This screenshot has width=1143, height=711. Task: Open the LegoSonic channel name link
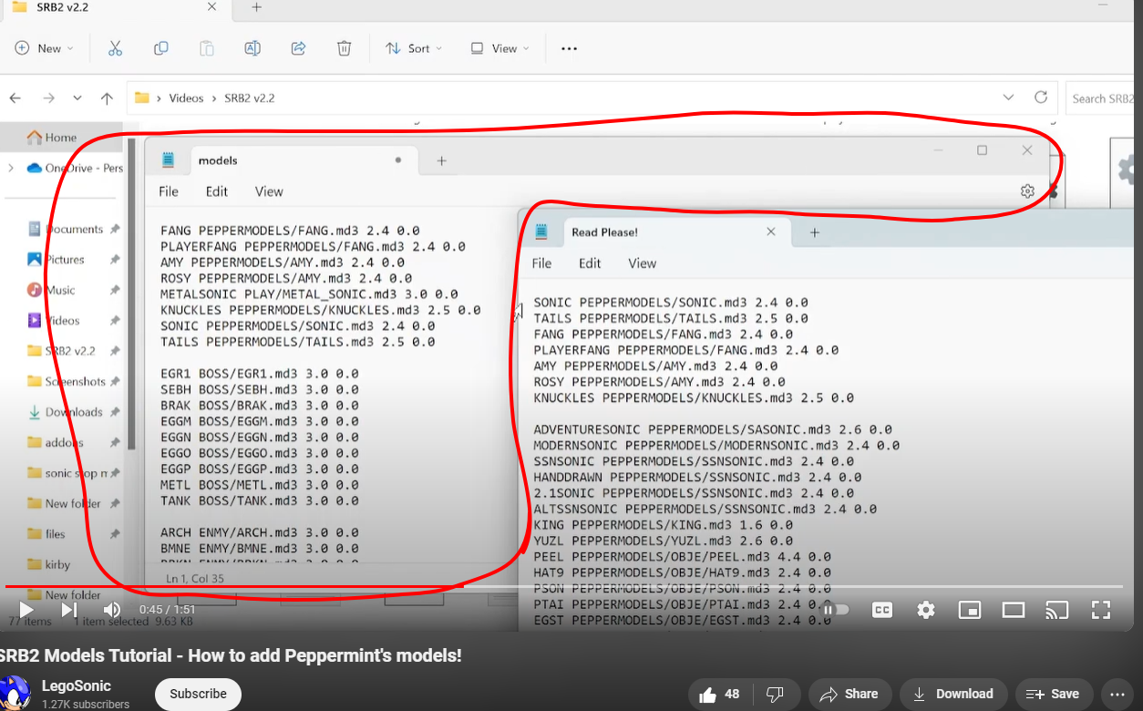[x=77, y=685]
